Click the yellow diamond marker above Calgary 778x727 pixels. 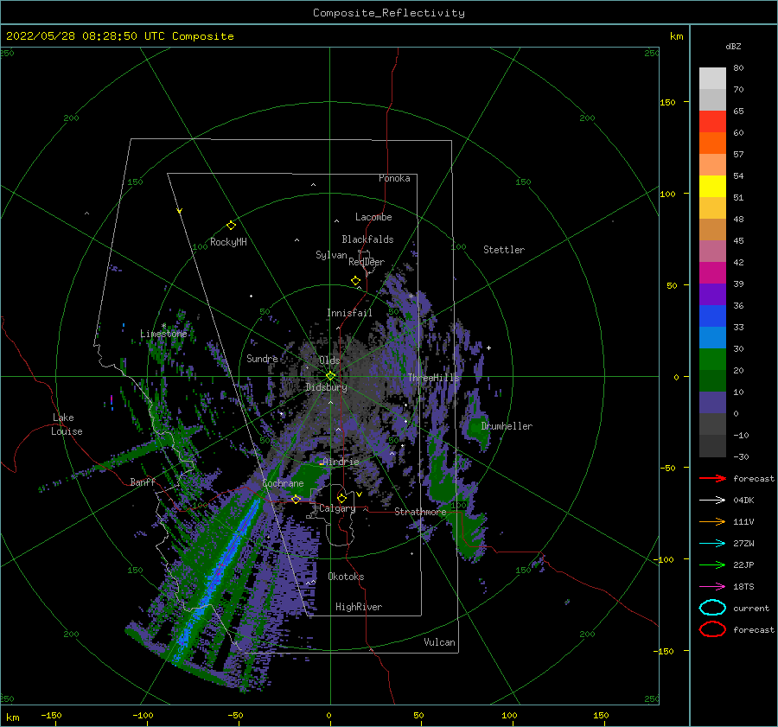coord(341,498)
